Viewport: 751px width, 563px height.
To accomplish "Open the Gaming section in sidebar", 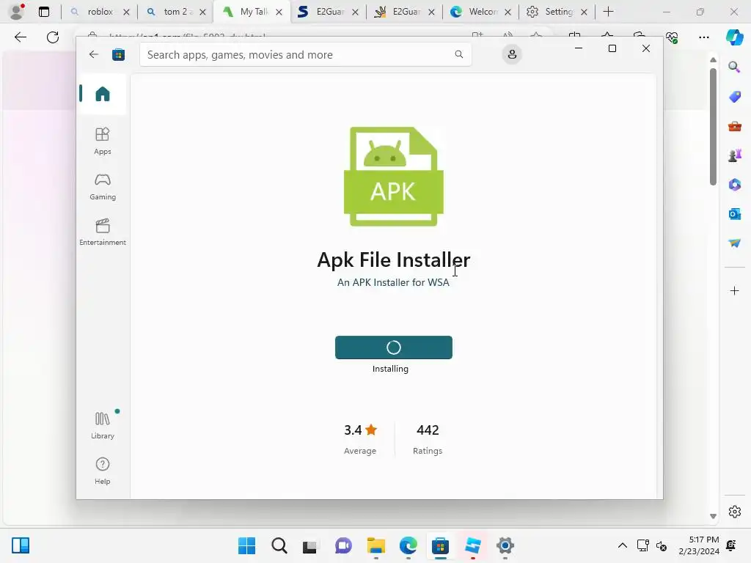I will 102,187.
